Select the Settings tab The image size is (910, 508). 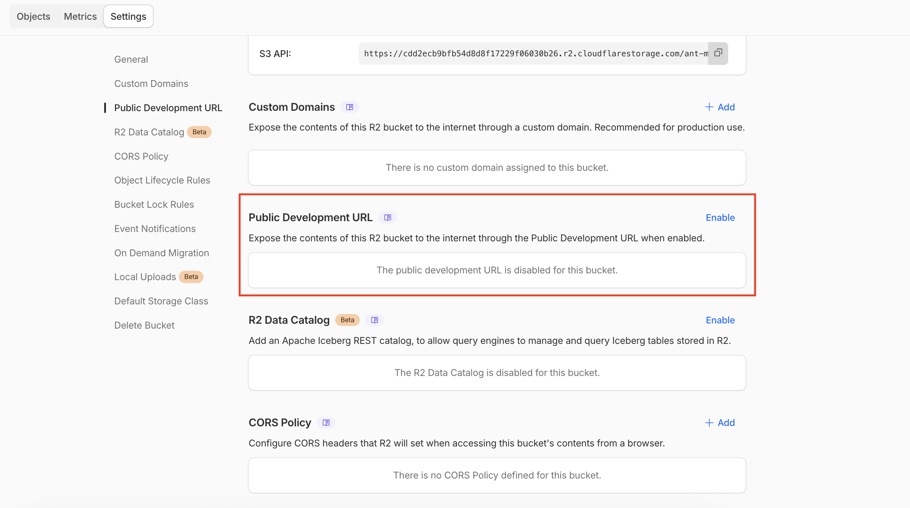[128, 16]
